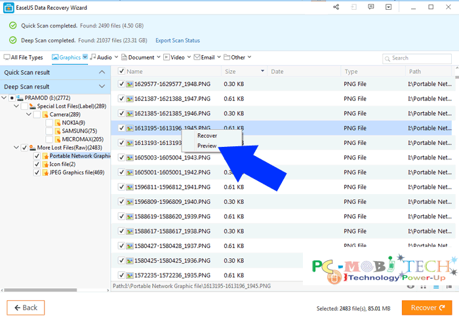459x322 pixels.
Task: Select the Audio filter tab
Action: tap(101, 57)
